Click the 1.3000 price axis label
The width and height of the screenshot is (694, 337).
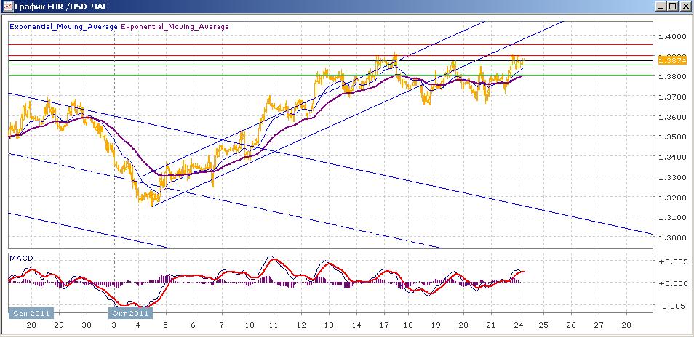(672, 238)
